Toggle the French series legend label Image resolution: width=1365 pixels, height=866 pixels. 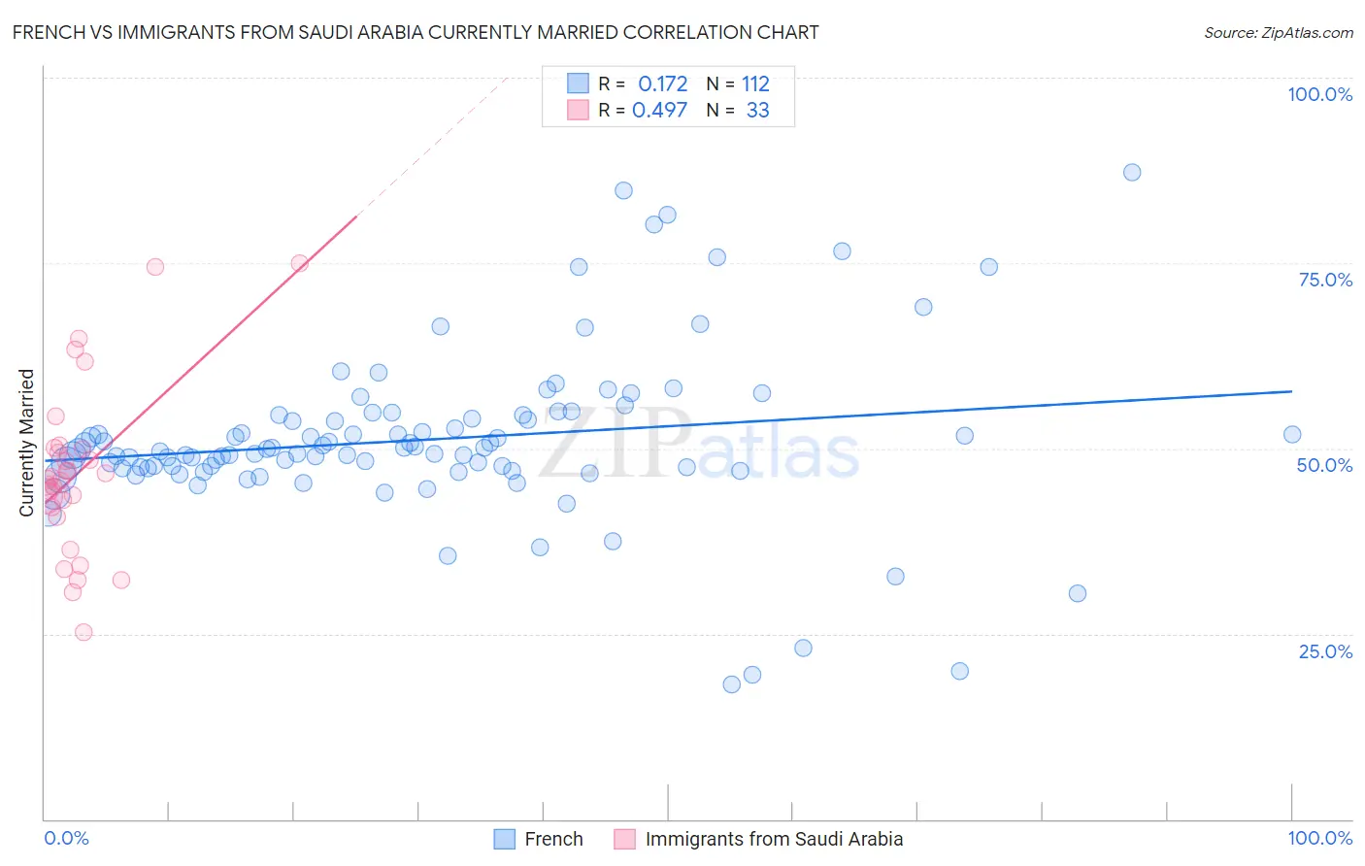click(x=553, y=839)
